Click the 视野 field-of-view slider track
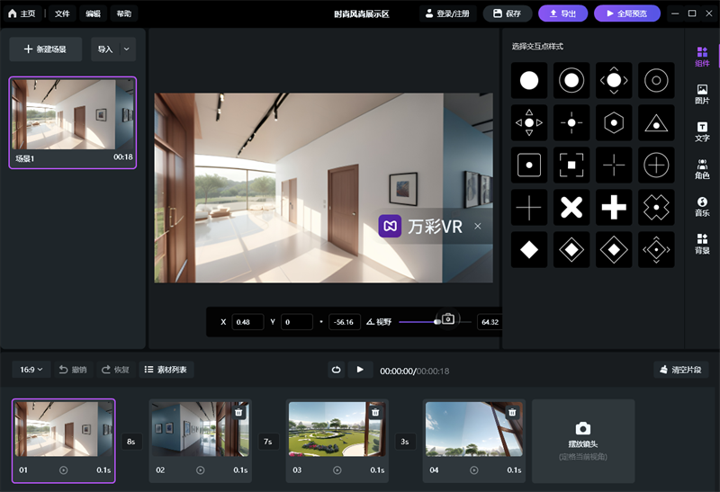This screenshot has width=720, height=492. 418,321
